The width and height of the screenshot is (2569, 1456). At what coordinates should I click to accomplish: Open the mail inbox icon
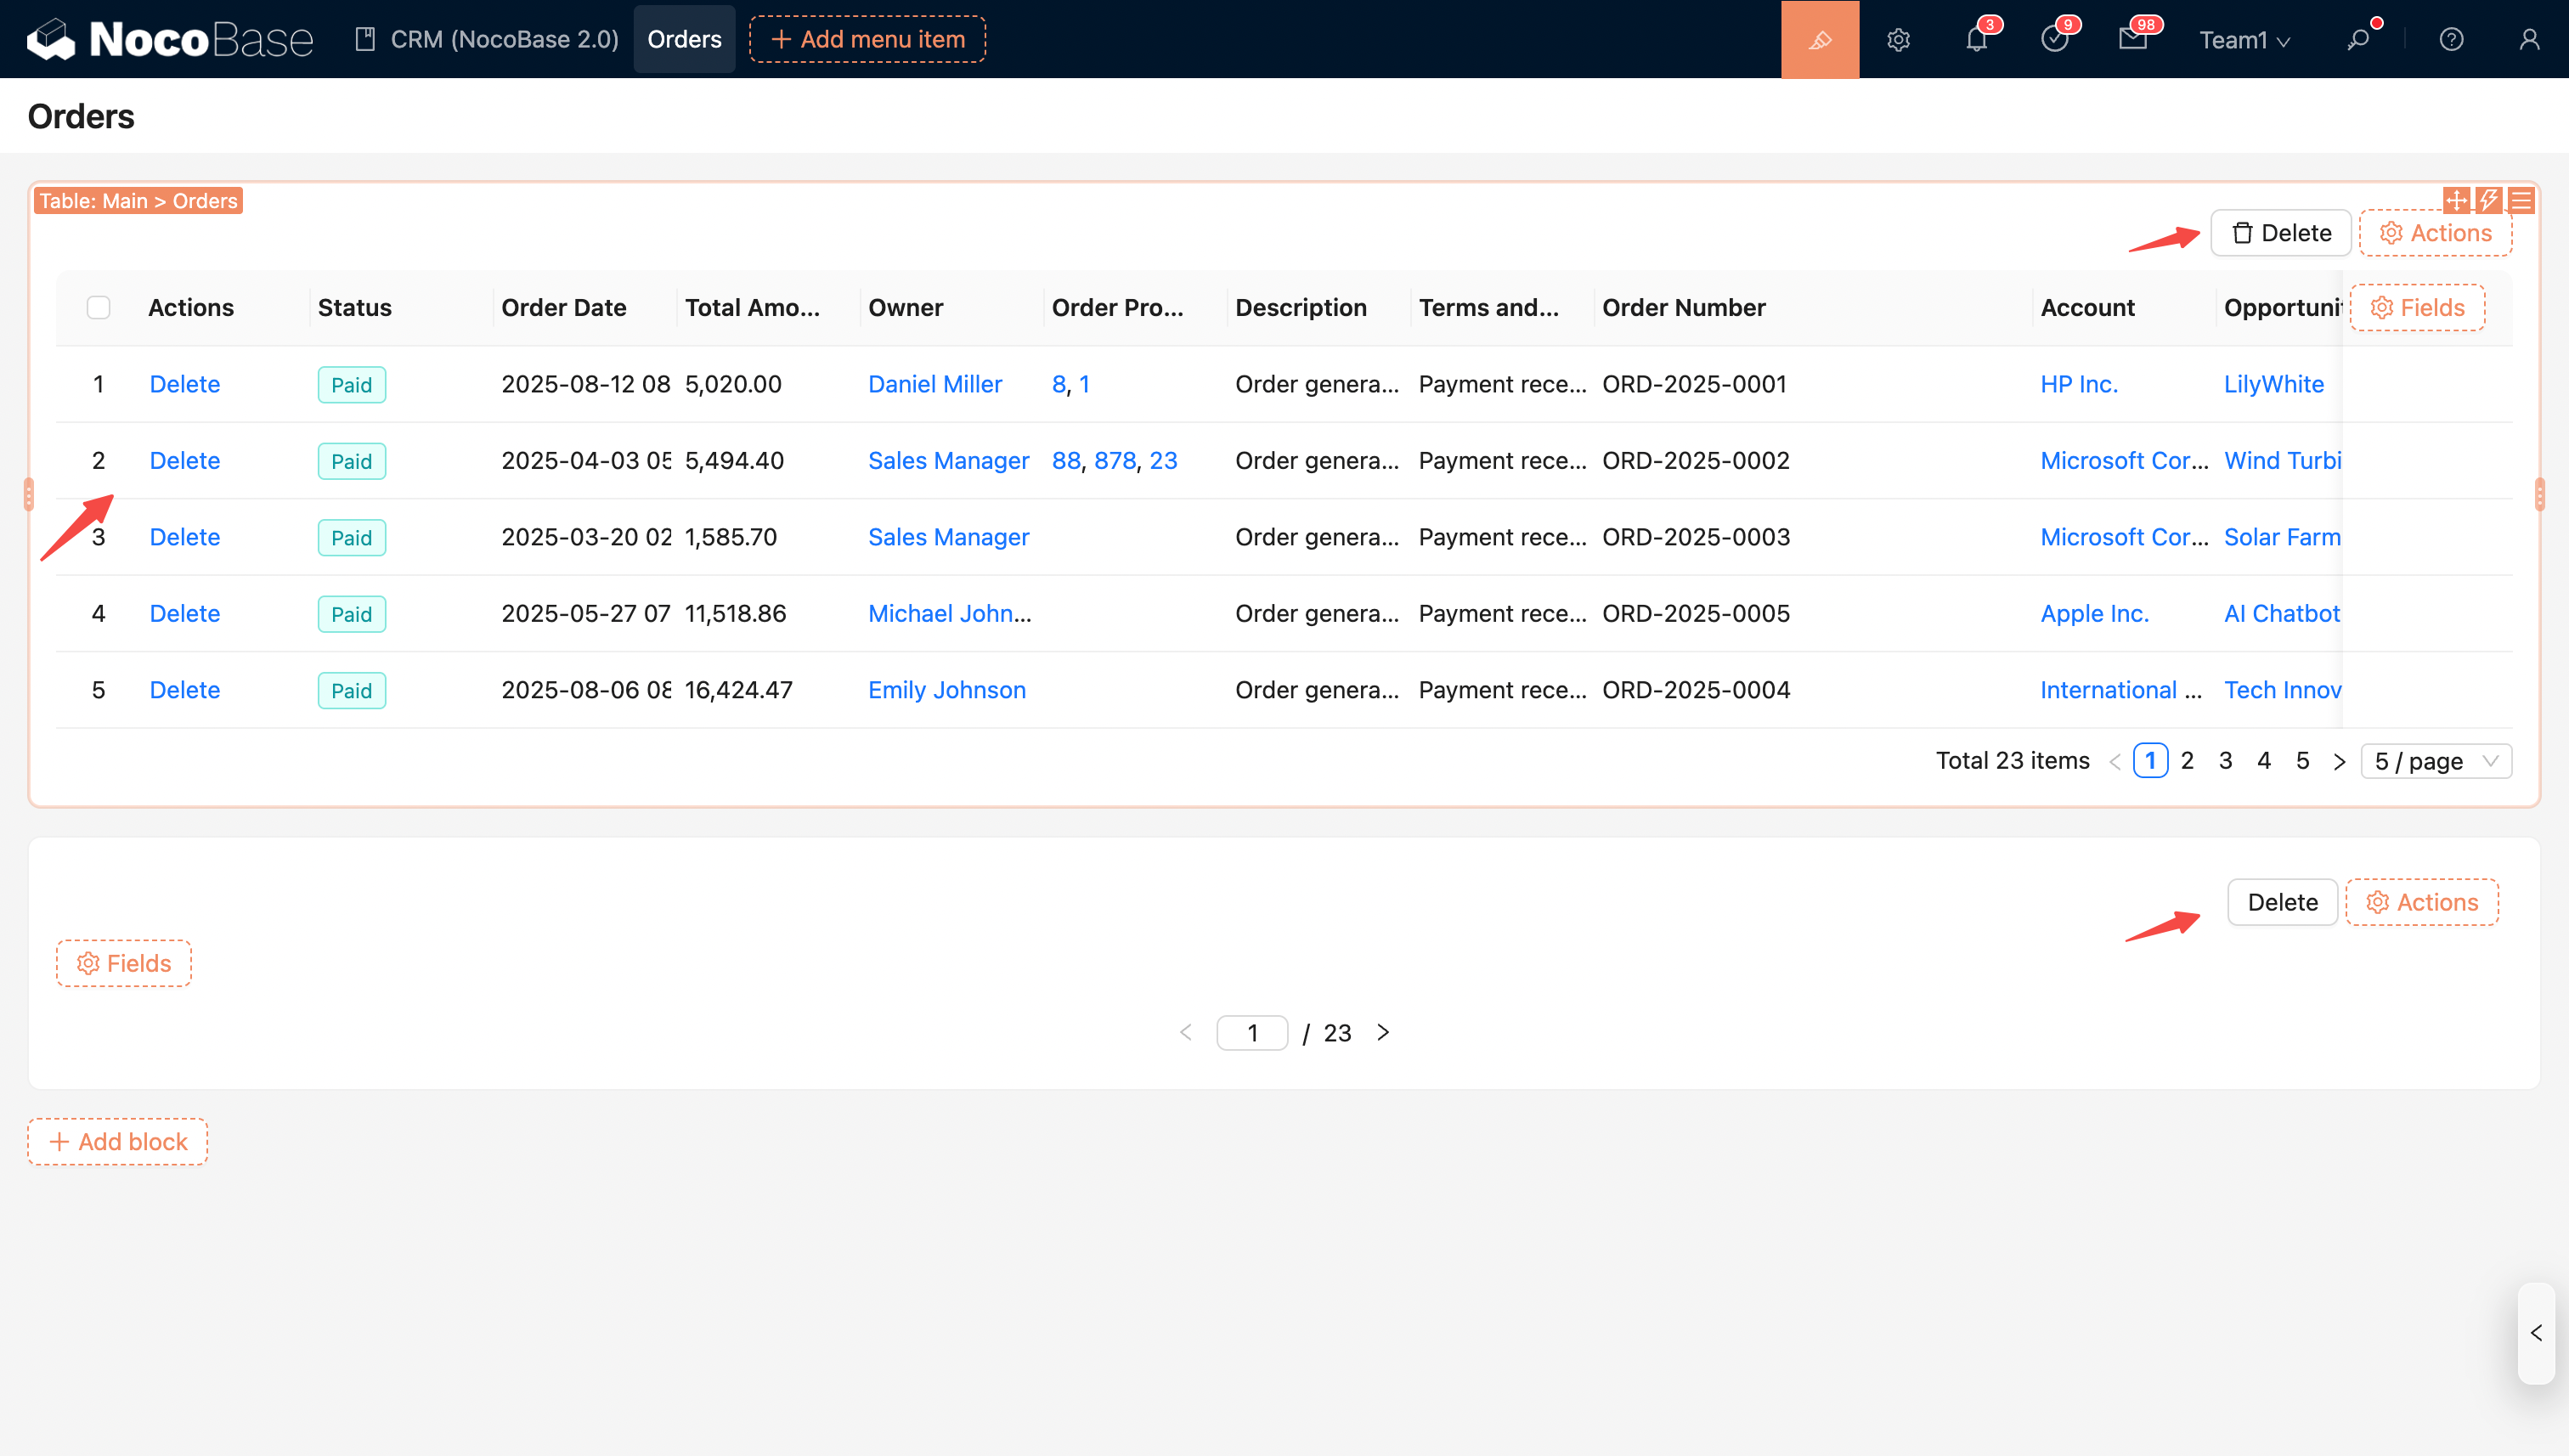[2132, 40]
